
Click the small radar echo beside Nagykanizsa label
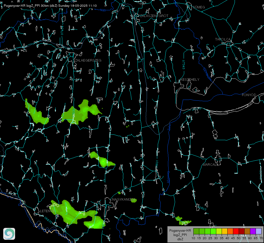(134, 200)
